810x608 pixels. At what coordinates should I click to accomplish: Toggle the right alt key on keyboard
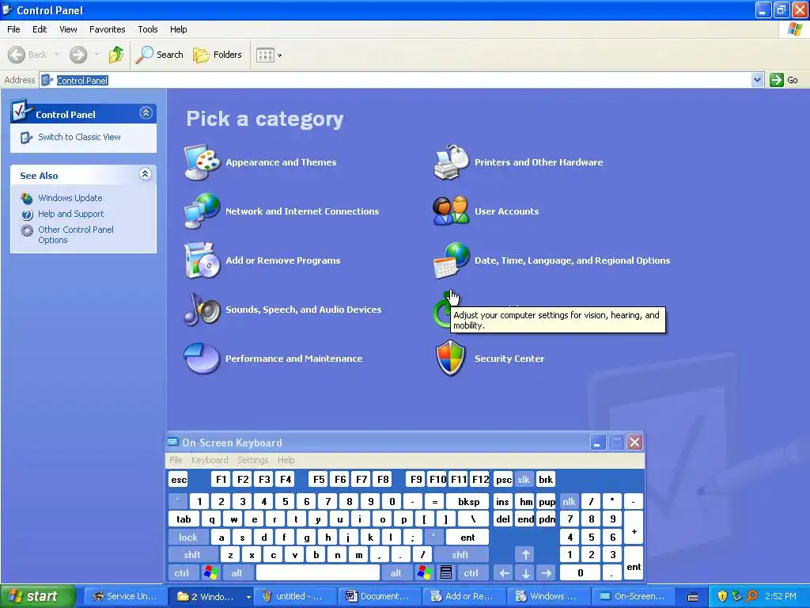tap(396, 572)
